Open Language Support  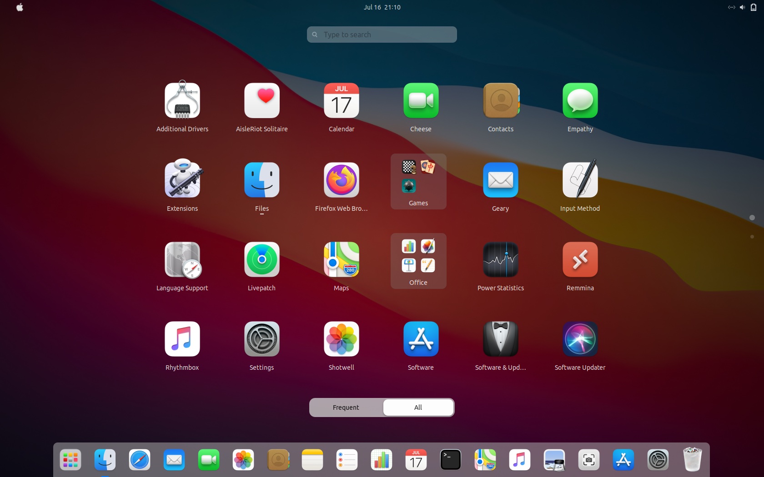pos(182,260)
